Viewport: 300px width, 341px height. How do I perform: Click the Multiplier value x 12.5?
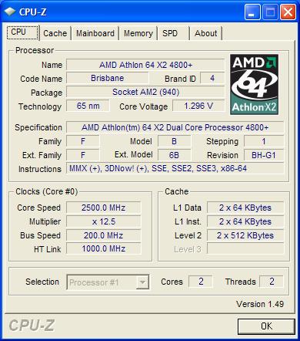pyautogui.click(x=104, y=221)
